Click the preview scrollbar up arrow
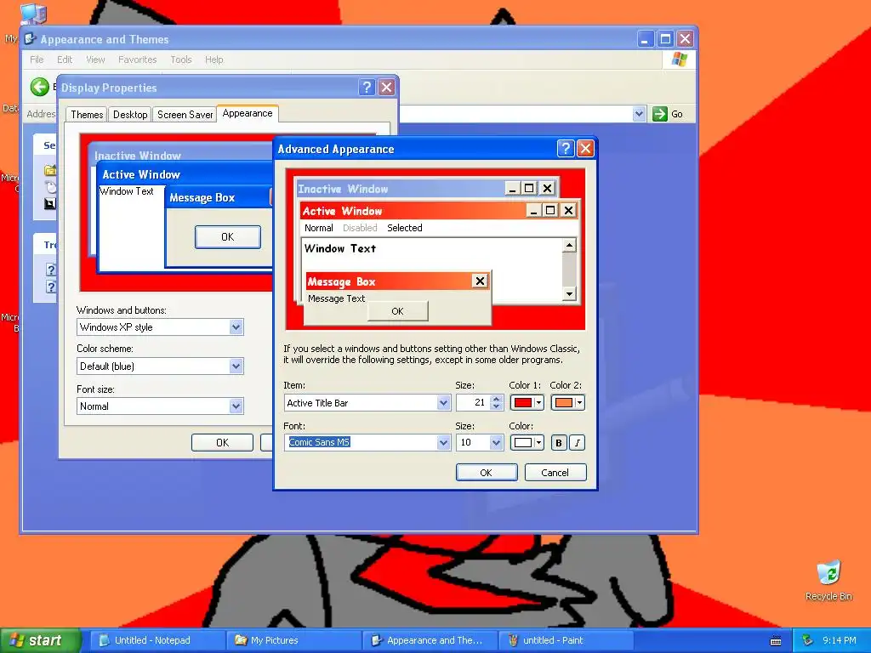The image size is (871, 653). (x=569, y=246)
